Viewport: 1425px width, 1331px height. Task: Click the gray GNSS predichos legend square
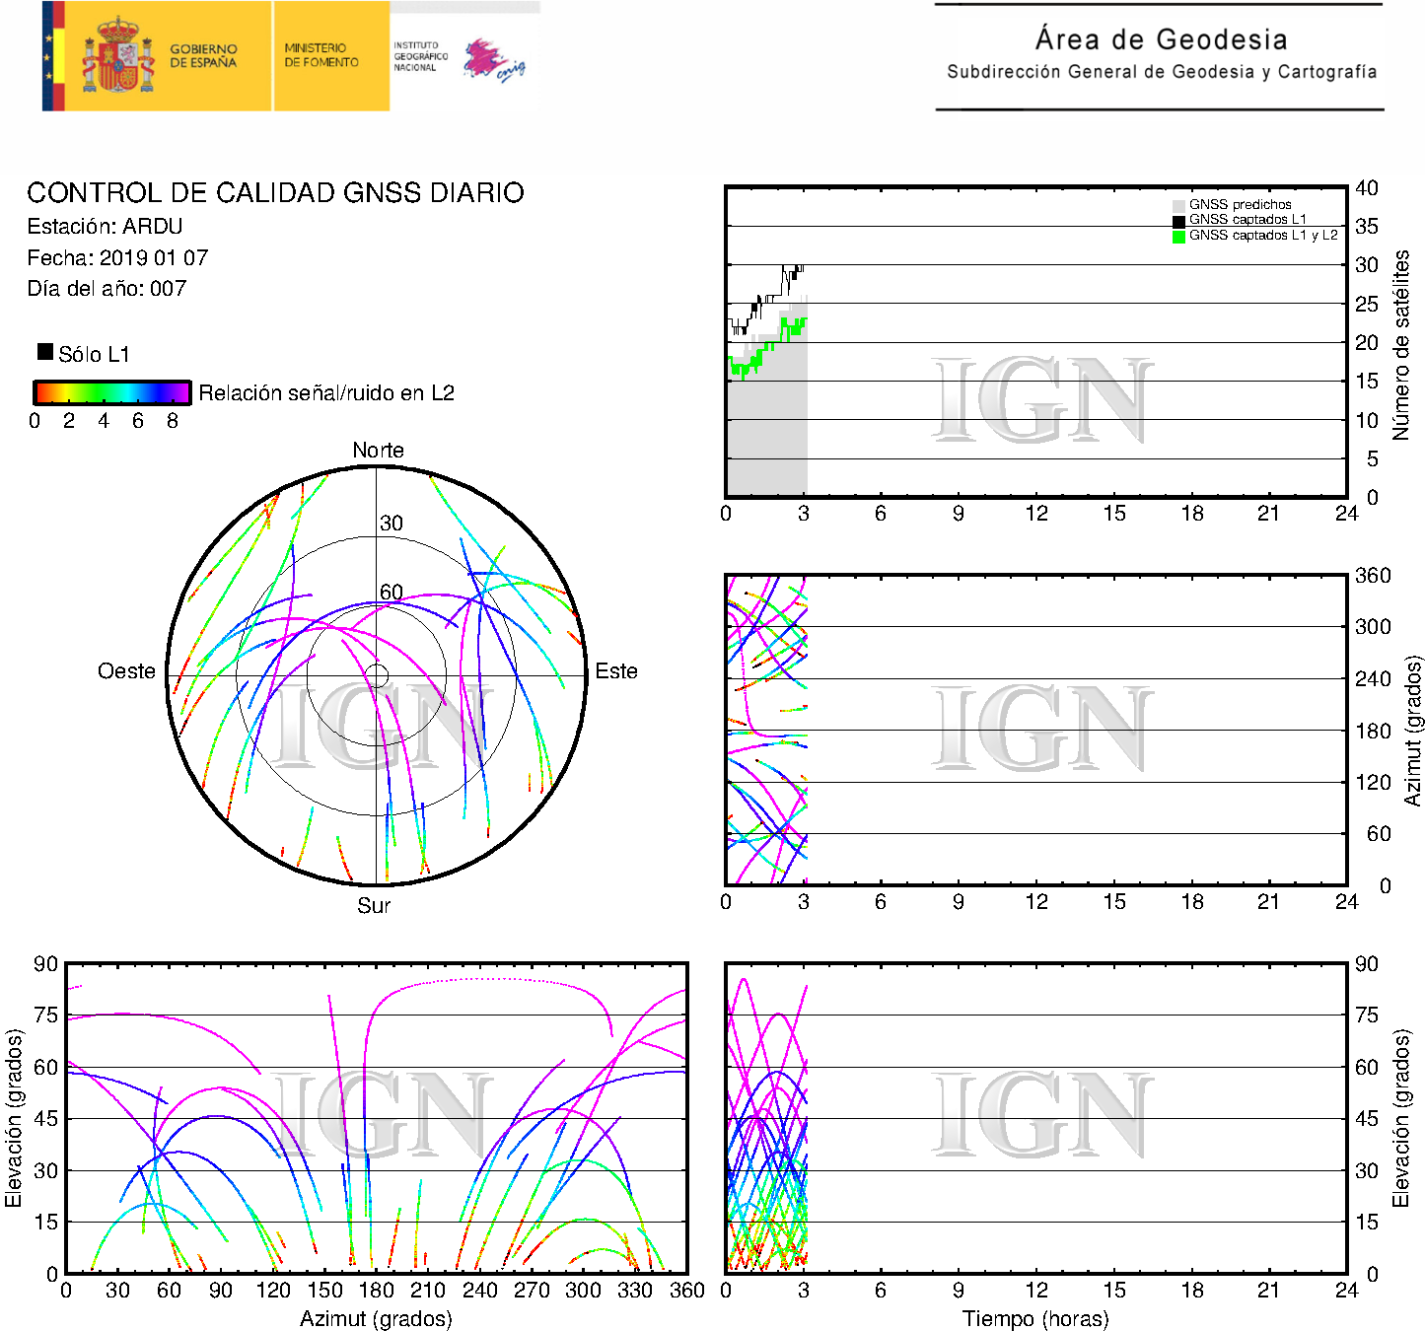point(1178,205)
